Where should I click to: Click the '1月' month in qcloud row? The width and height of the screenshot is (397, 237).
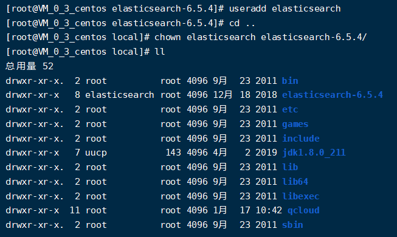pos(219,210)
